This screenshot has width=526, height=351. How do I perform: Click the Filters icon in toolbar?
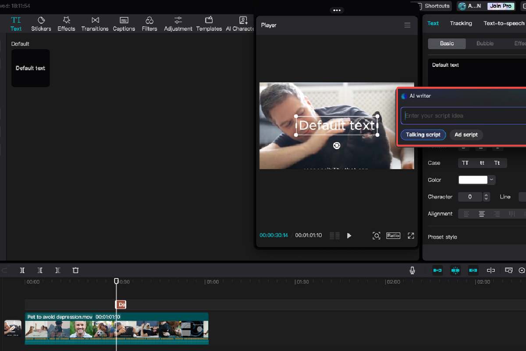click(x=149, y=24)
